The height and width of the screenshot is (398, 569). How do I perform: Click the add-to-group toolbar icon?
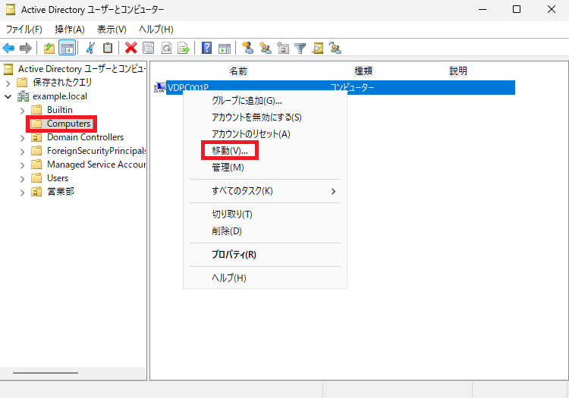tap(335, 48)
